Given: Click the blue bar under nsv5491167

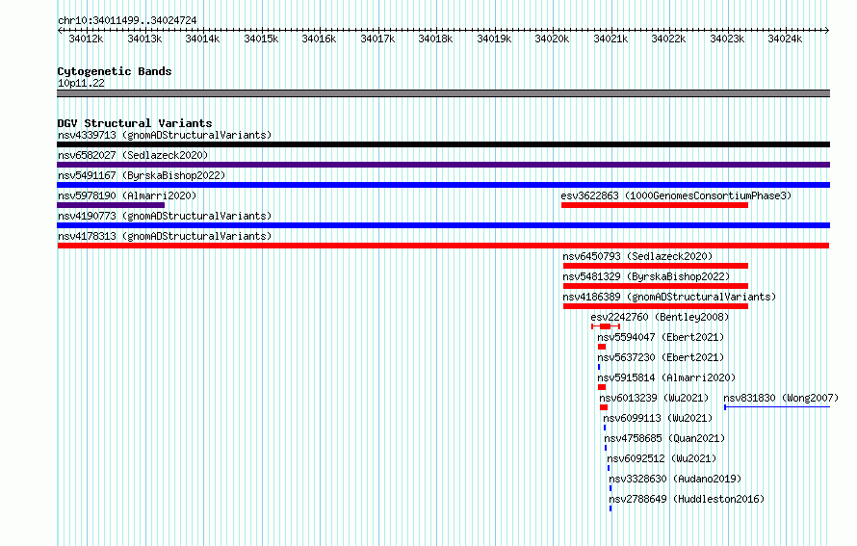Looking at the screenshot, I should 443,185.
